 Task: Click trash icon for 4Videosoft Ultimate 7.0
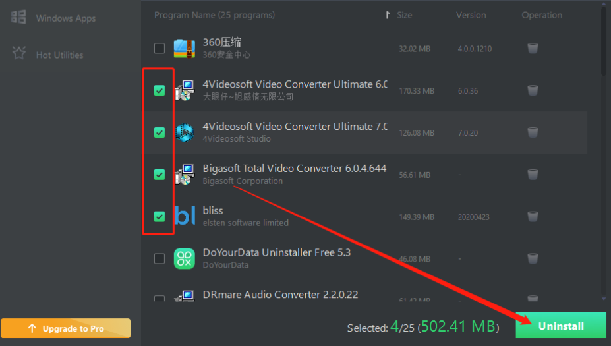pyautogui.click(x=533, y=132)
